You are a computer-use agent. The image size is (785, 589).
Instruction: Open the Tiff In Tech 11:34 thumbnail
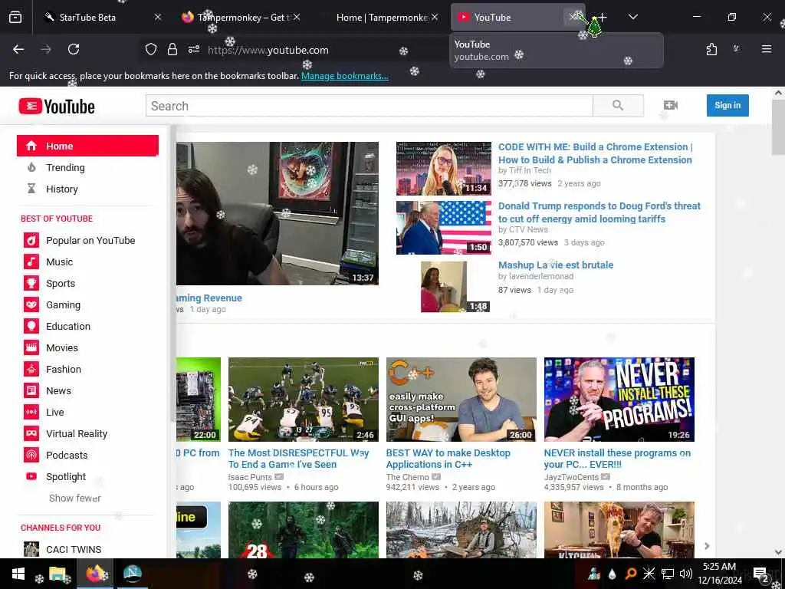[444, 168]
